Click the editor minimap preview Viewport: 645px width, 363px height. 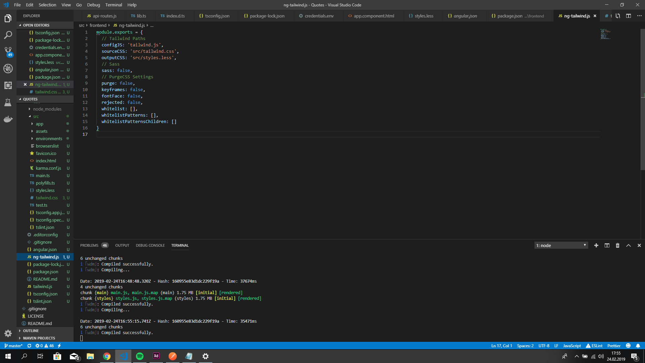605,34
